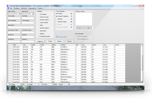
Task: Click the da Commessa input field
Action: [14, 23]
